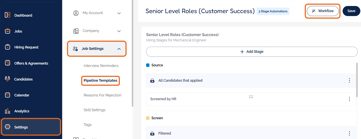Open Hiring Request clipboard icon

pyautogui.click(x=8, y=47)
